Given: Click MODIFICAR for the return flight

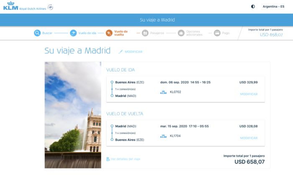Looking at the screenshot, I should click(x=249, y=138).
